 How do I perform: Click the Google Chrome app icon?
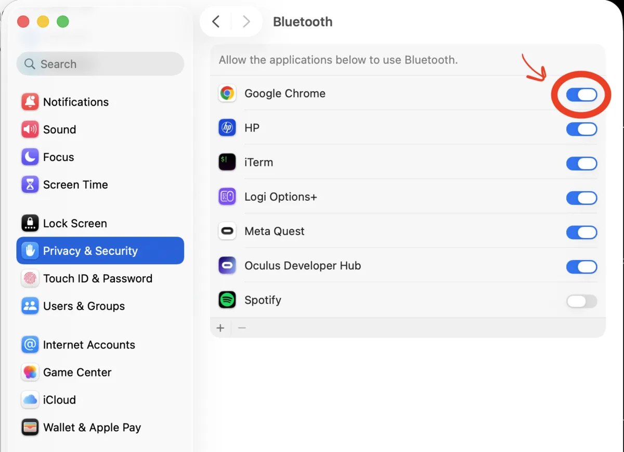point(227,94)
